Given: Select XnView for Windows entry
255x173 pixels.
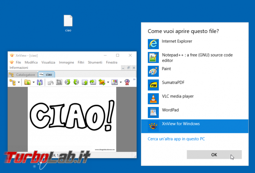Looking at the screenshot, I should tap(195, 126).
